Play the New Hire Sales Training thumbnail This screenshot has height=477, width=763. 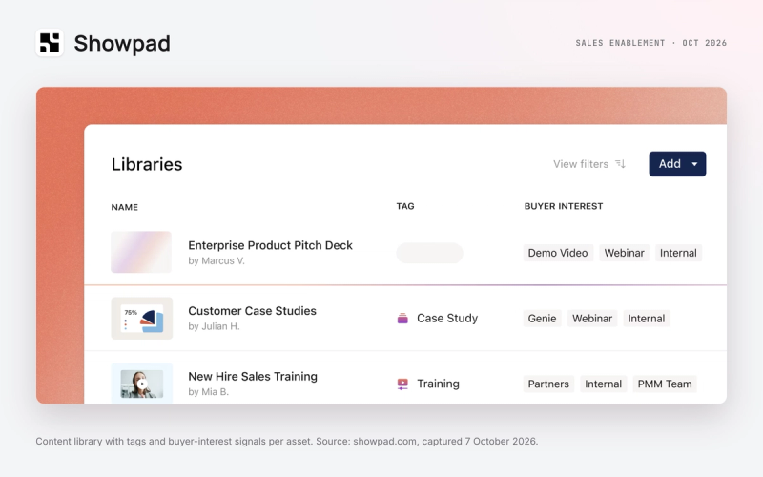point(141,384)
